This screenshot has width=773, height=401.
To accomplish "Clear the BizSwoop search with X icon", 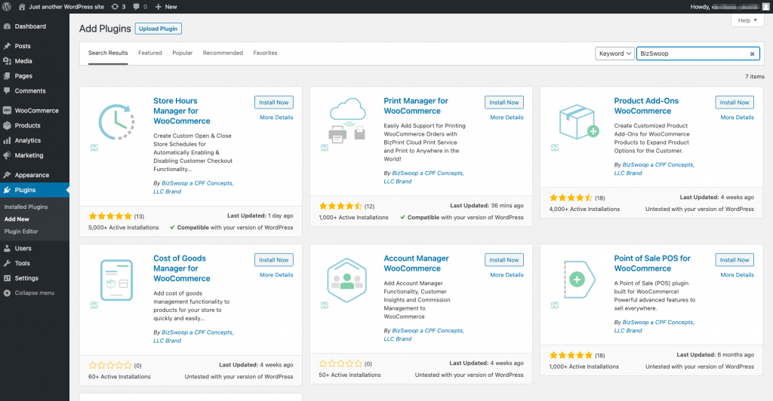I will (752, 54).
